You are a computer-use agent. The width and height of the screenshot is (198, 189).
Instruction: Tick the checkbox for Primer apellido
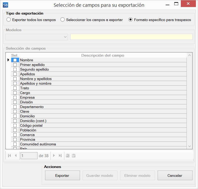click(15, 65)
